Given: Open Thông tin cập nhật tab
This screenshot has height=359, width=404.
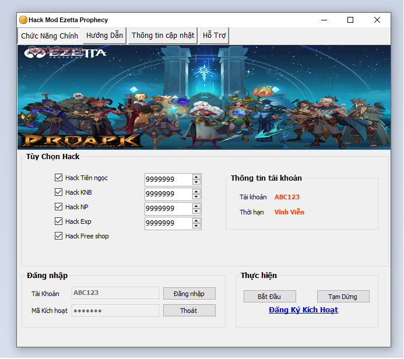Looking at the screenshot, I should (163, 36).
